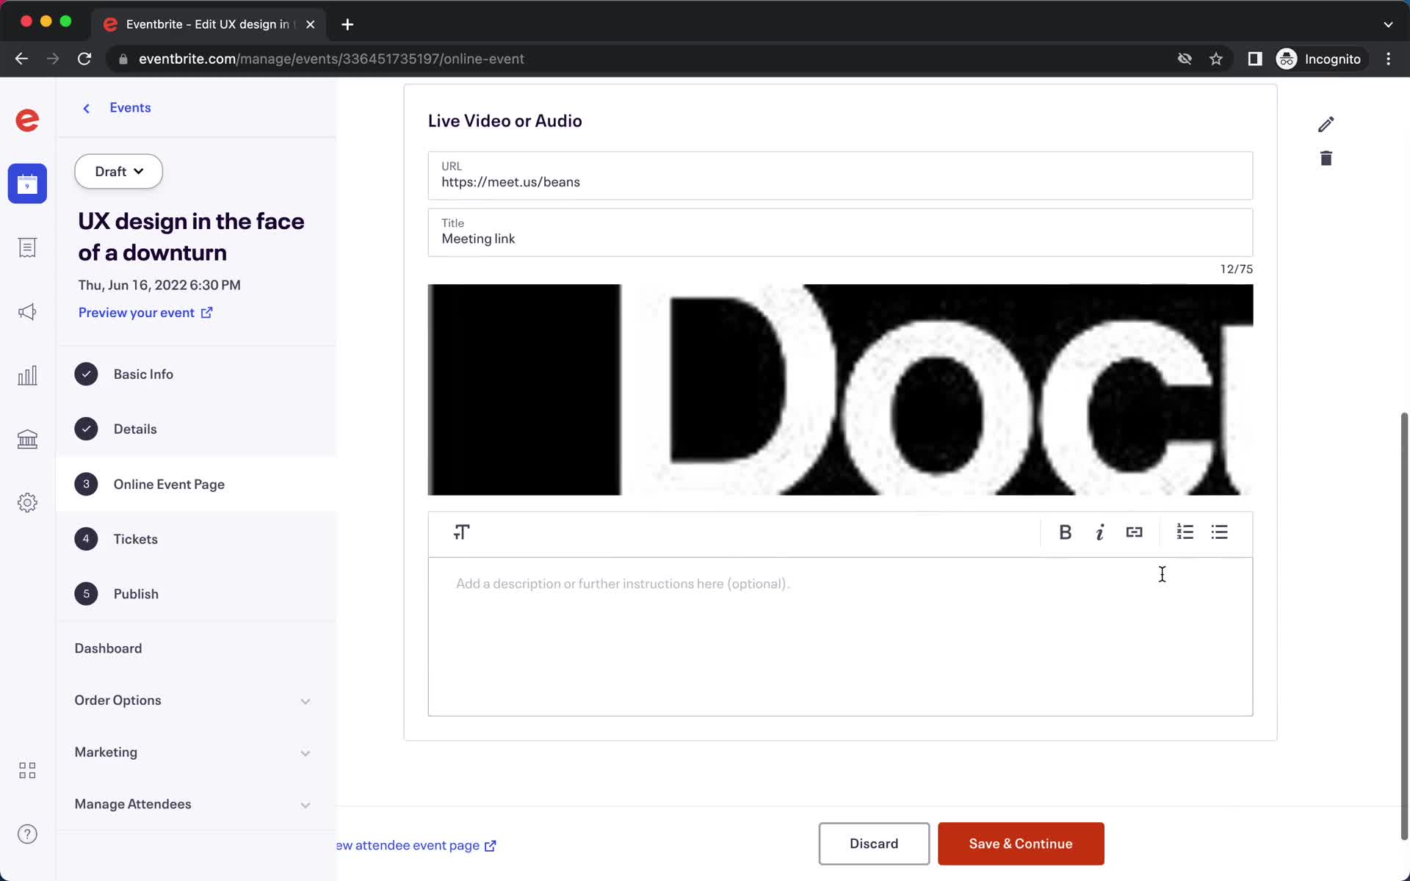Viewport: 1410px width, 881px height.
Task: Click the Discard button
Action: coord(873,844)
